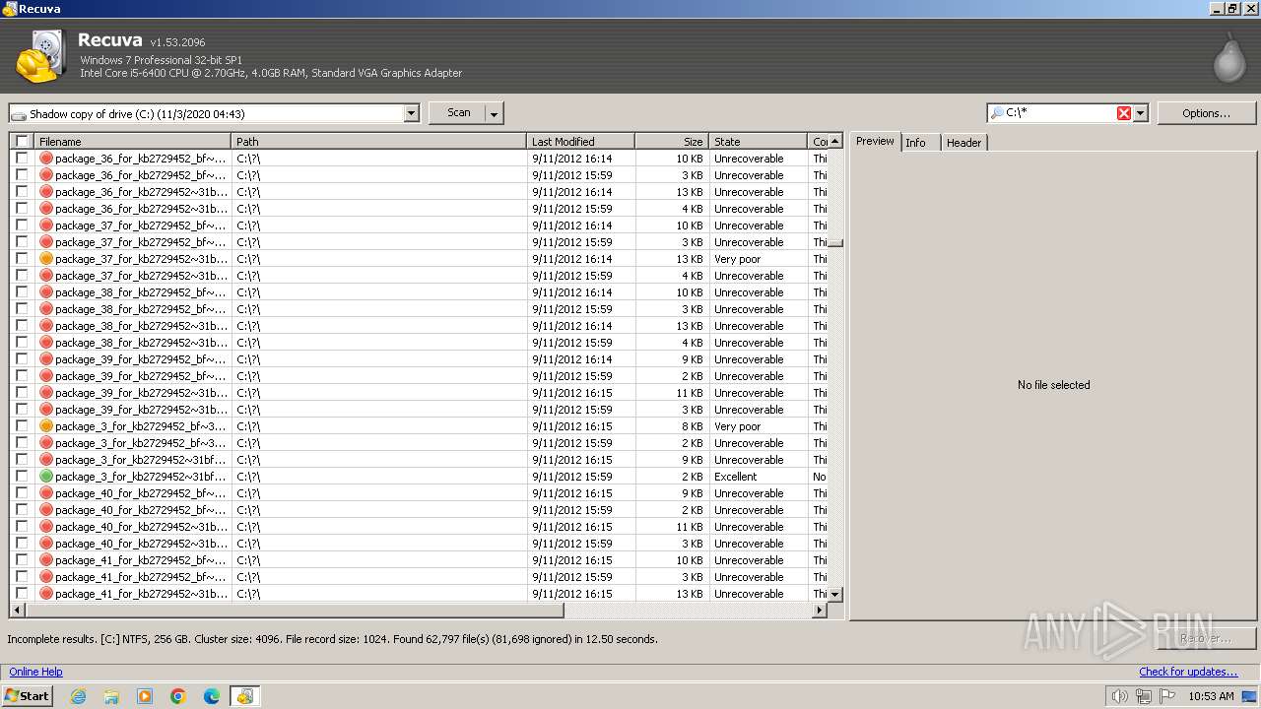1261x709 pixels.
Task: Switch to the Header tab
Action: point(963,143)
